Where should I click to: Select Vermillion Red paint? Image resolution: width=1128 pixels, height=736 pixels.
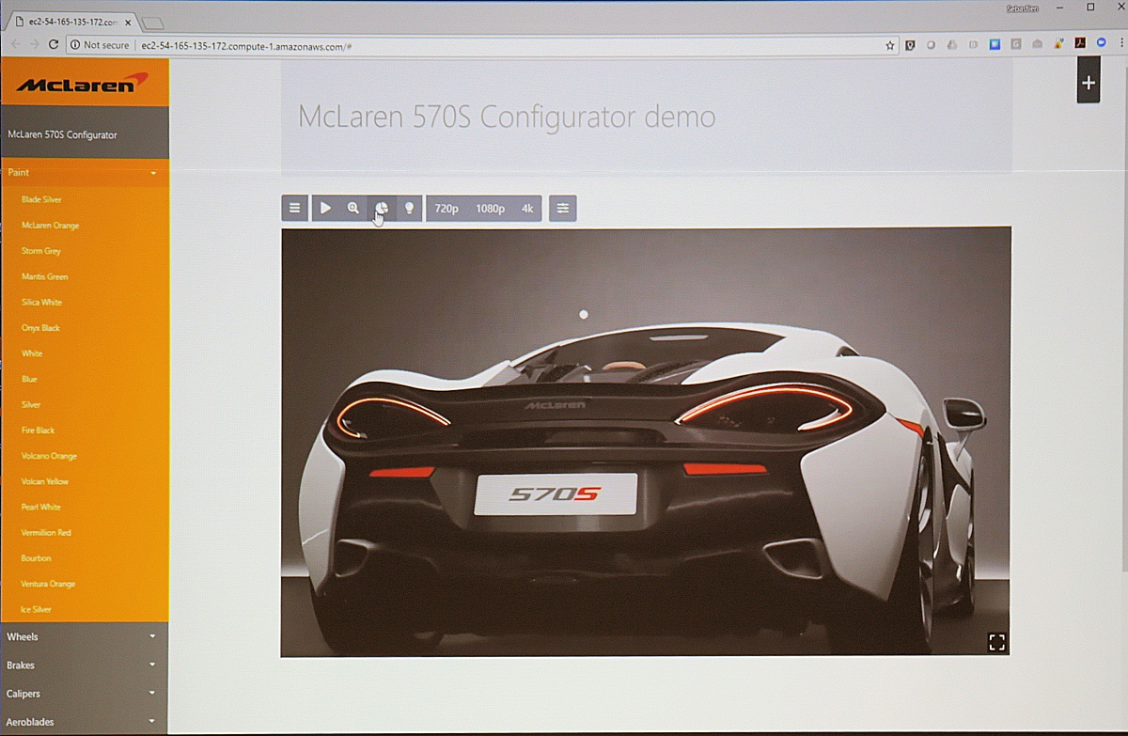click(x=46, y=533)
